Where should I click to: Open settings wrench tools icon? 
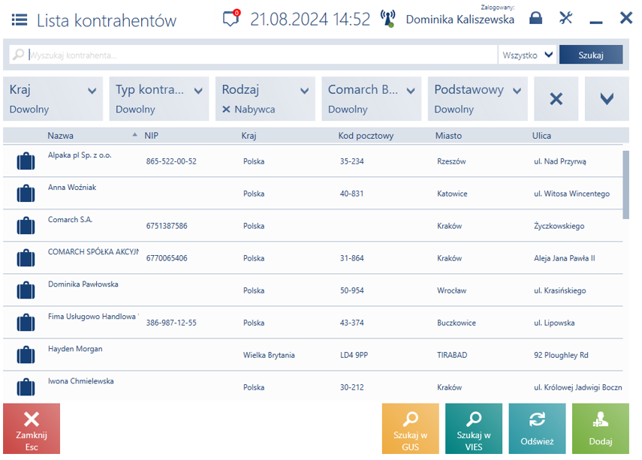pos(566,18)
